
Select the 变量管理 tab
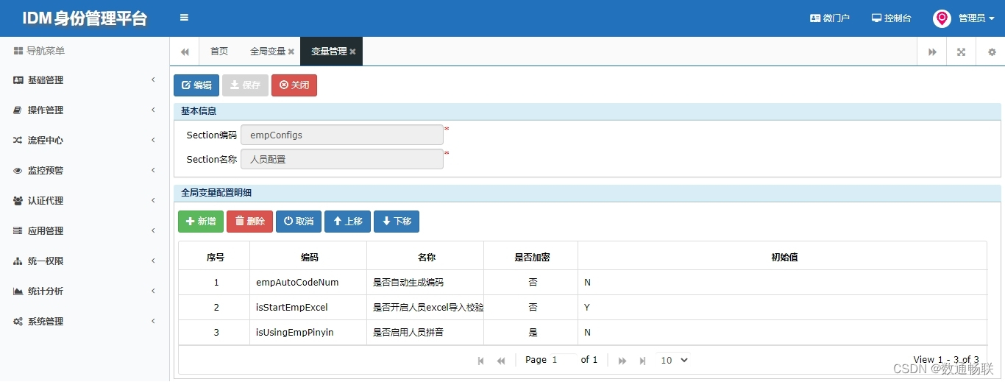(x=329, y=52)
